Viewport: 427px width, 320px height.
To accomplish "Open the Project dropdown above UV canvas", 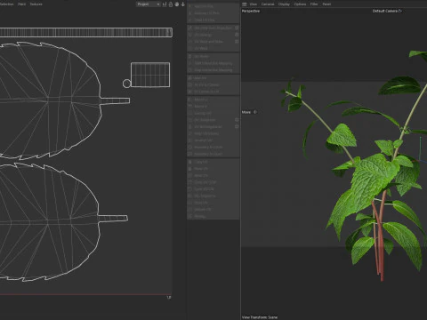I will (x=149, y=4).
